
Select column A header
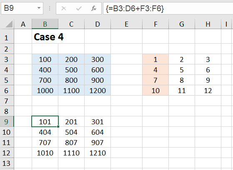tap(23, 24)
